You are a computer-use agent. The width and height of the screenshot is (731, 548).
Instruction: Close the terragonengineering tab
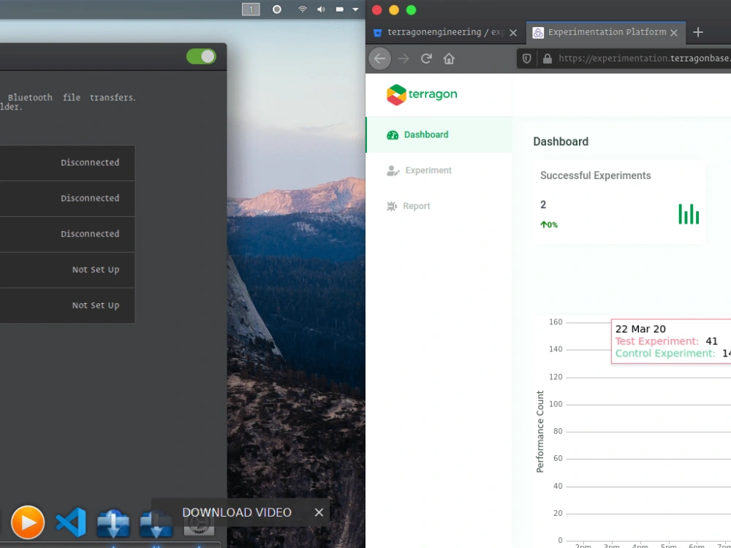coord(513,33)
